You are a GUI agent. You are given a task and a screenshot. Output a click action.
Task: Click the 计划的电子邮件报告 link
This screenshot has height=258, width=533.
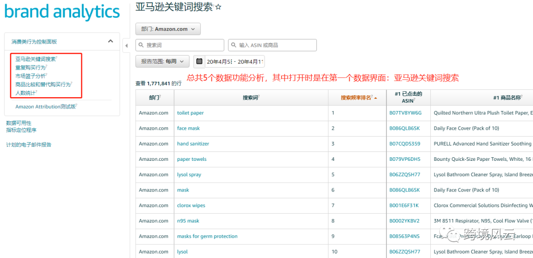29,145
